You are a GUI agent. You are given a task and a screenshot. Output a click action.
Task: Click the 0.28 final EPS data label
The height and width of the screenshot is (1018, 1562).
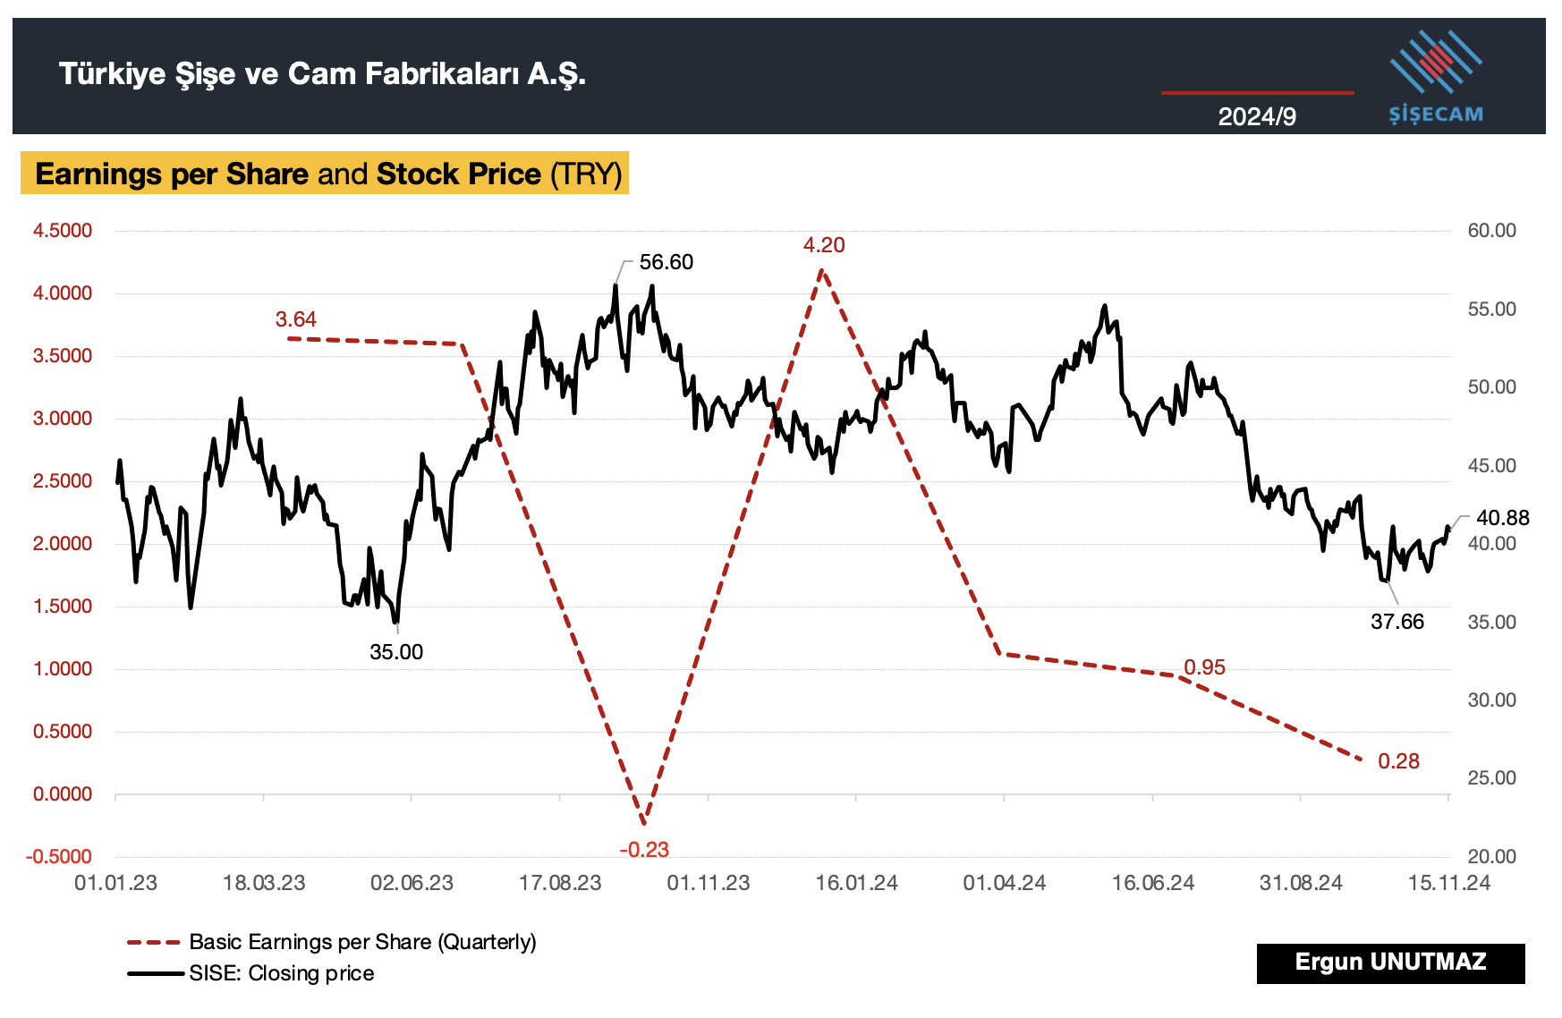(1398, 761)
